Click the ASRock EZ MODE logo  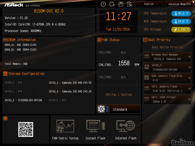pos(22,5)
